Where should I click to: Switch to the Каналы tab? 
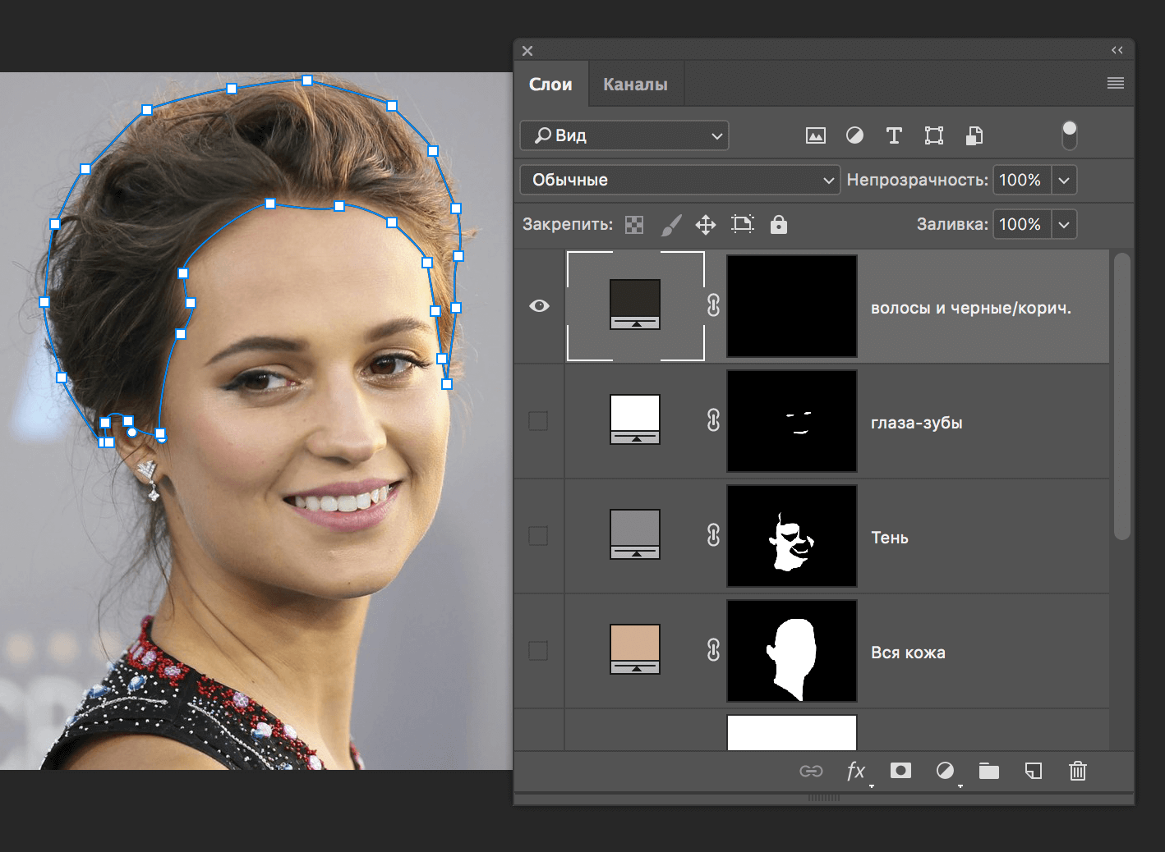[635, 83]
